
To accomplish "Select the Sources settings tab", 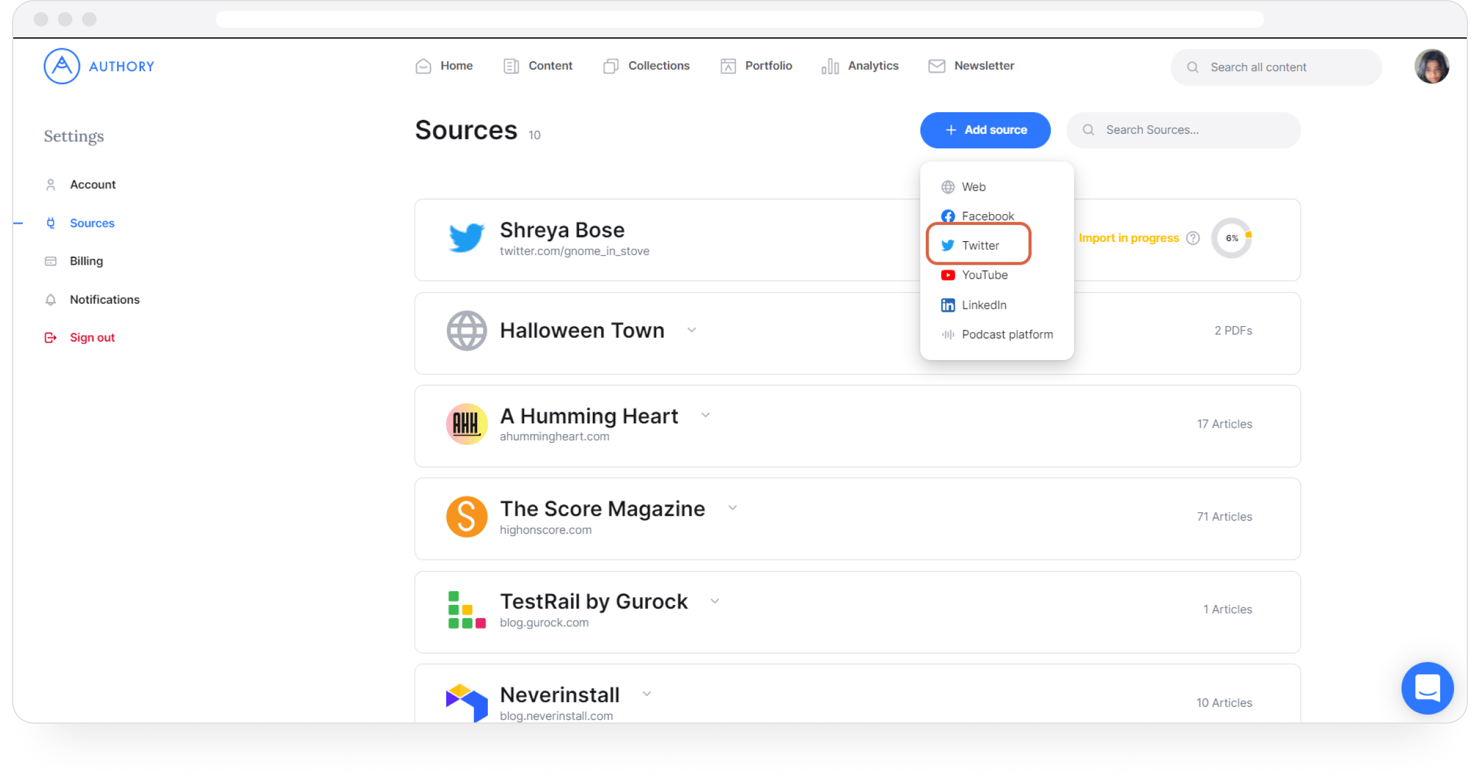I will point(92,222).
